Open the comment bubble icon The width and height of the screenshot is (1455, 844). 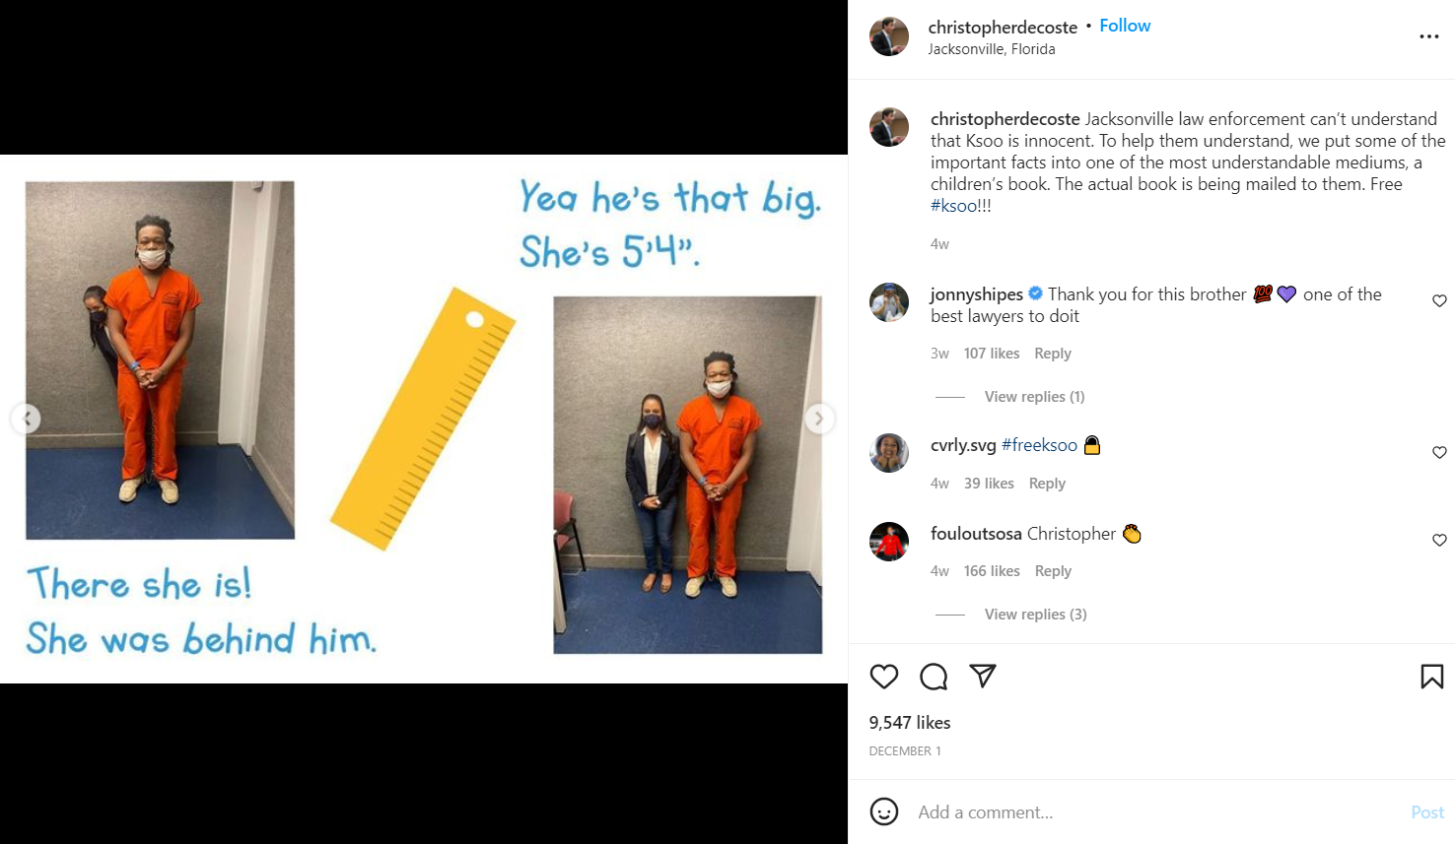[934, 677]
